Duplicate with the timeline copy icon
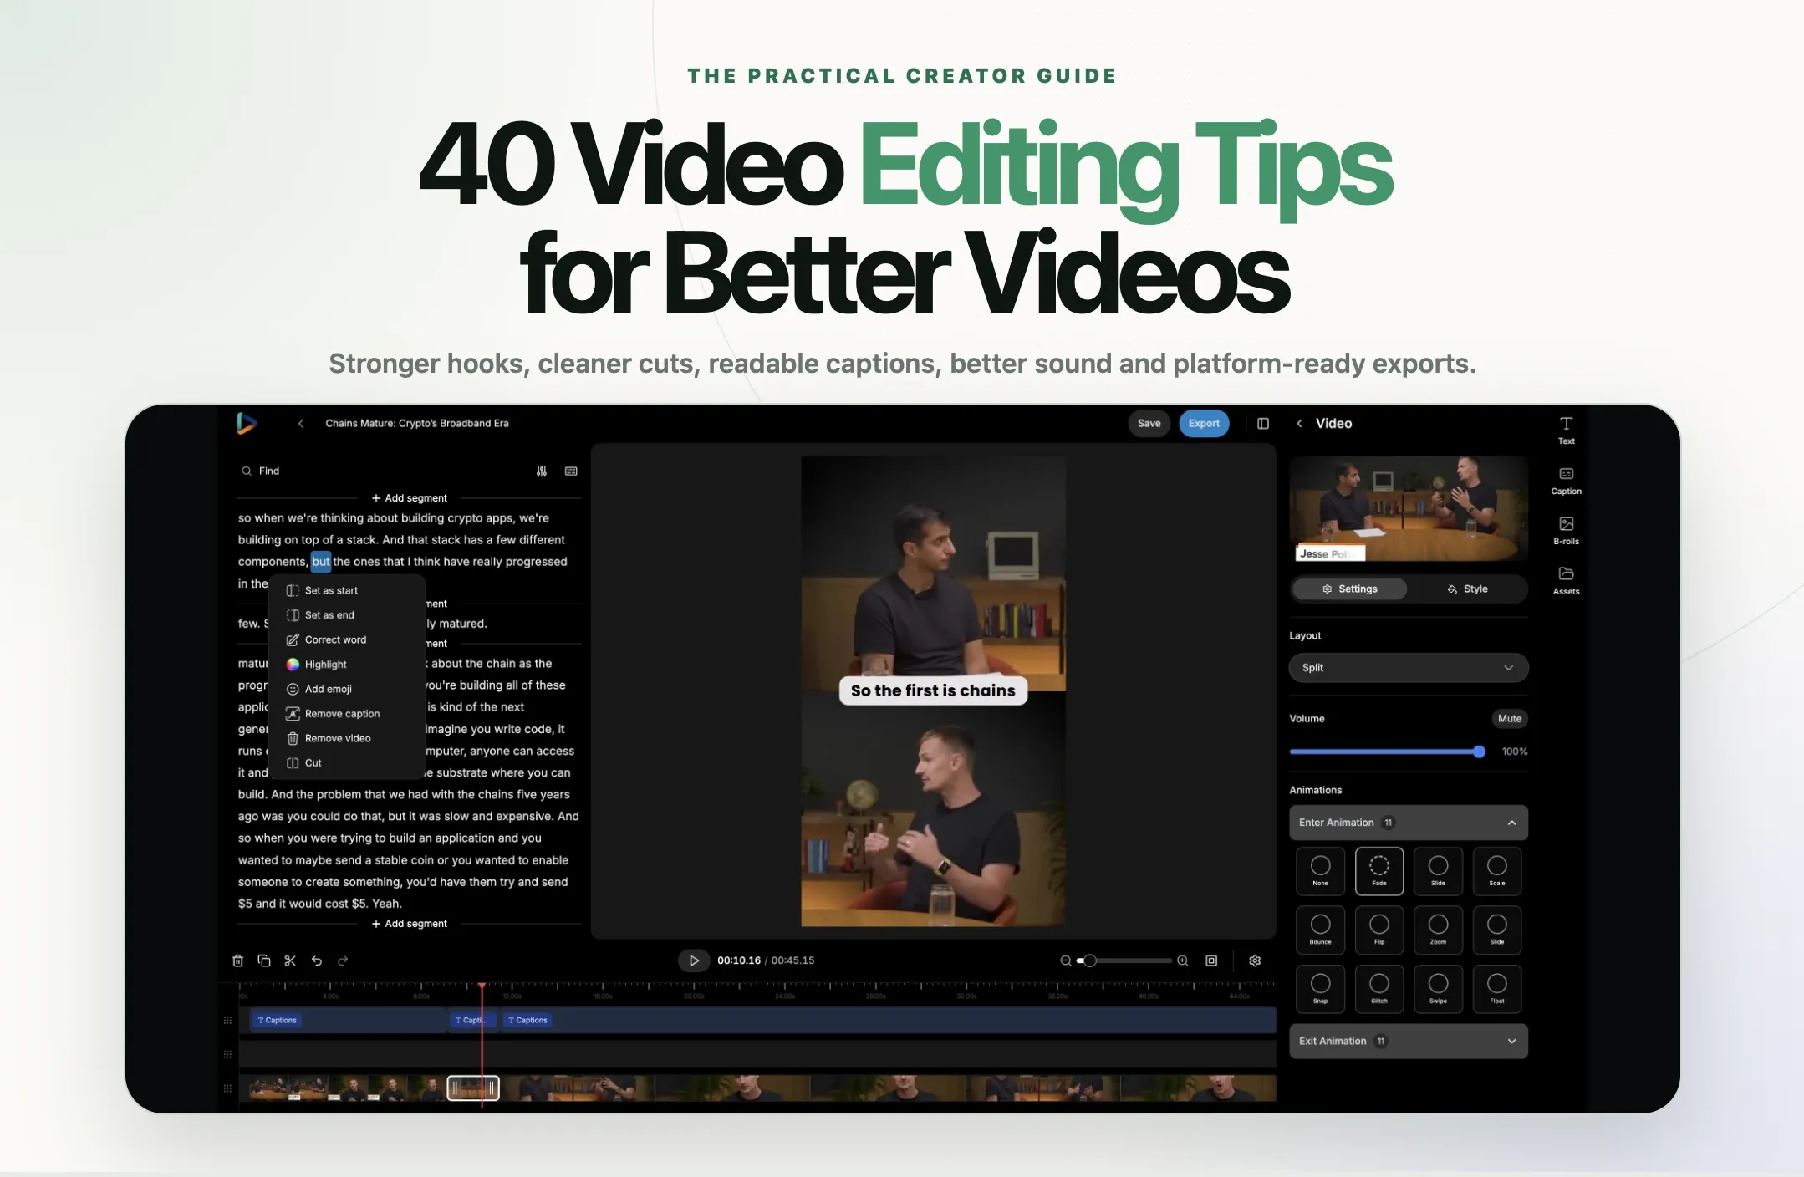1804x1177 pixels. 264,960
